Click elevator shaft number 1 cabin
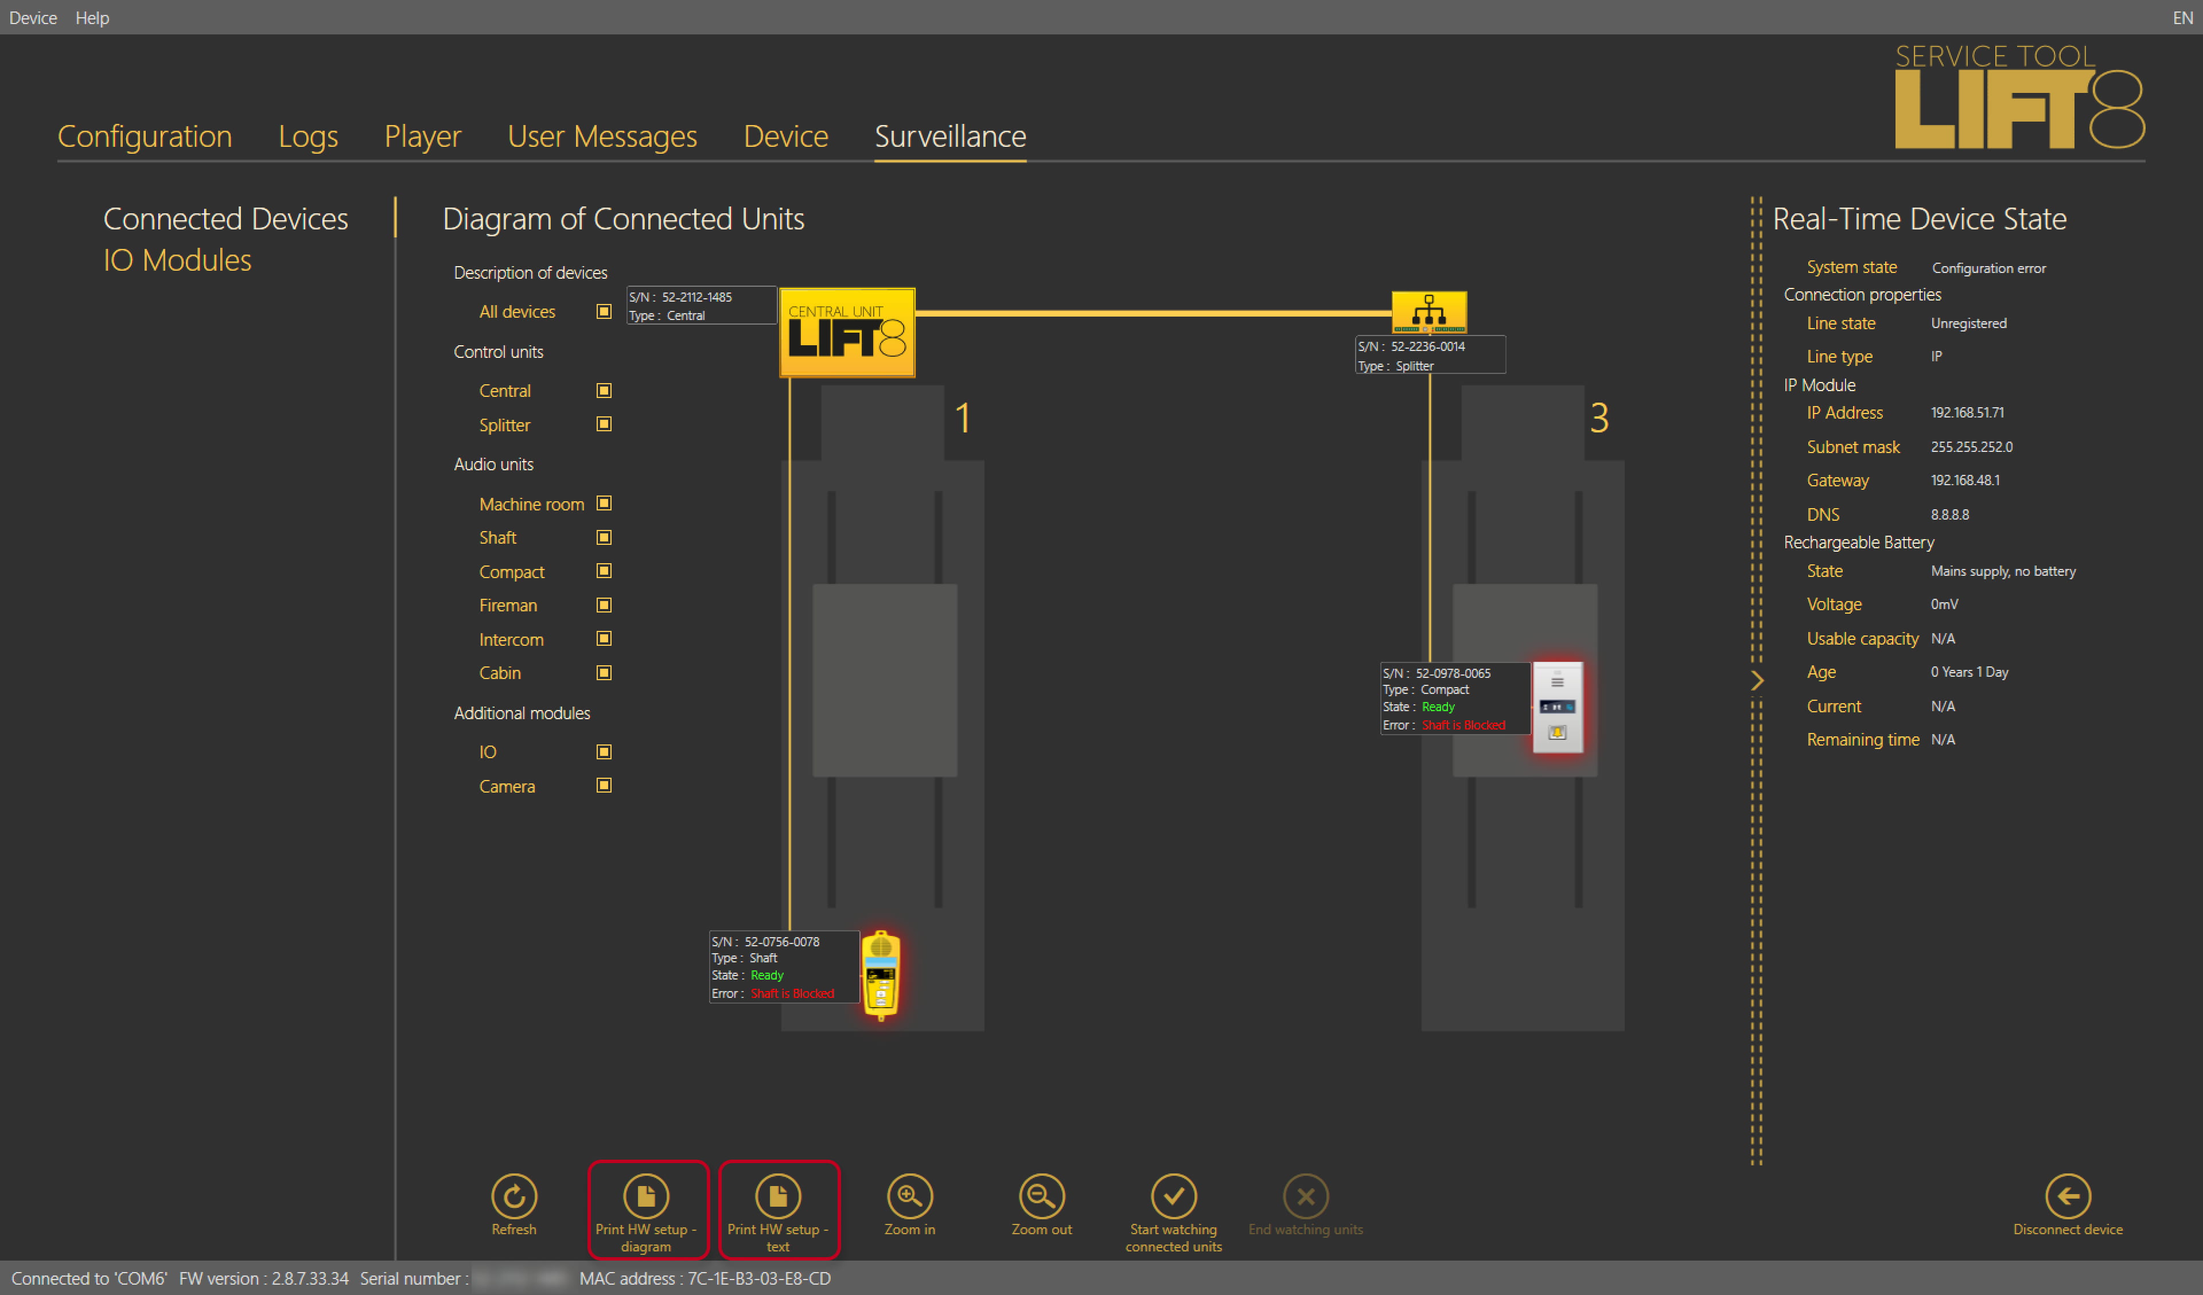Screen dimensions: 2203x1295 [885, 681]
